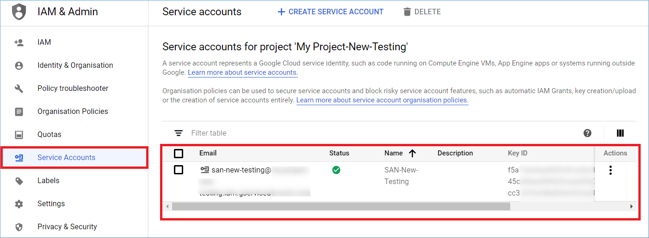Sort by Name column header
This screenshot has height=238, width=649.
pyautogui.click(x=394, y=153)
